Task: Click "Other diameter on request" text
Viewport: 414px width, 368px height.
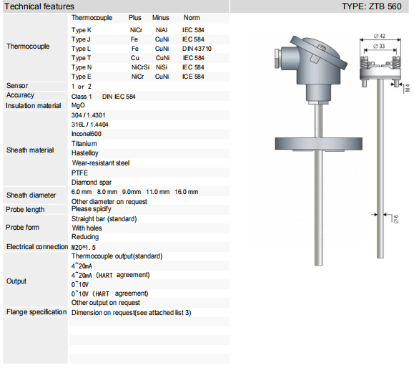Action: point(109,202)
